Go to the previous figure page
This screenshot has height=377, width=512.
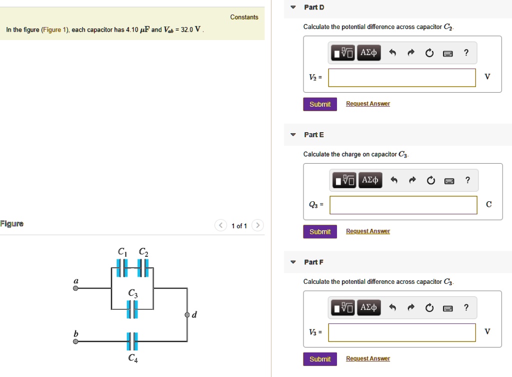click(220, 225)
